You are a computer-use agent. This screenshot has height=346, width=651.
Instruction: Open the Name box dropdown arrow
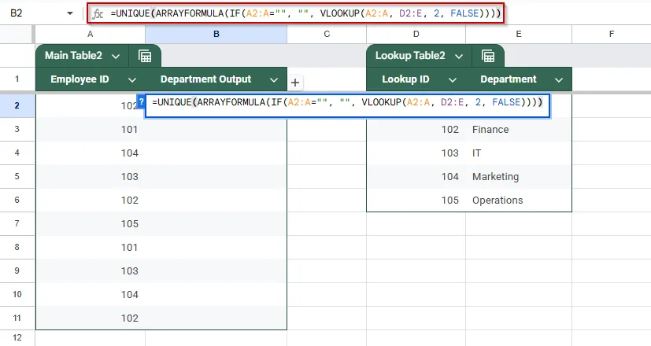point(70,13)
